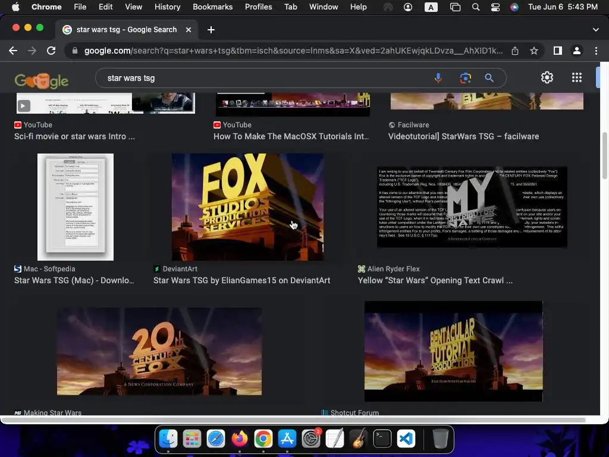
Task: Open Fox Studios Production Services thumbnail
Action: [248, 206]
